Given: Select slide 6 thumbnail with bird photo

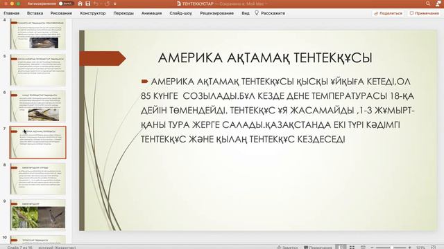Looking at the screenshot, I should click(x=38, y=106).
